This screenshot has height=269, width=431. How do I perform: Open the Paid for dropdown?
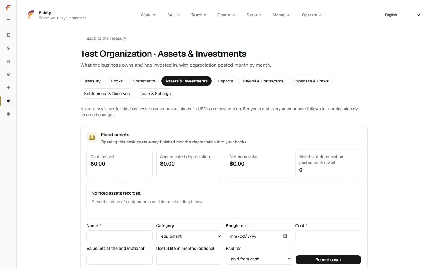click(259, 259)
